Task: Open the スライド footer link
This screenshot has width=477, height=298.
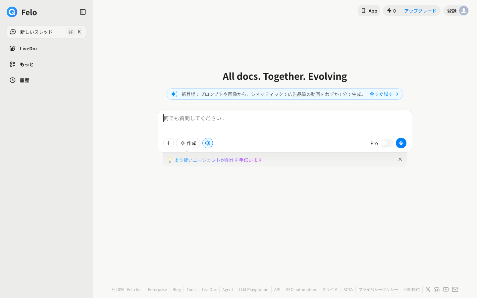Action: click(x=330, y=289)
